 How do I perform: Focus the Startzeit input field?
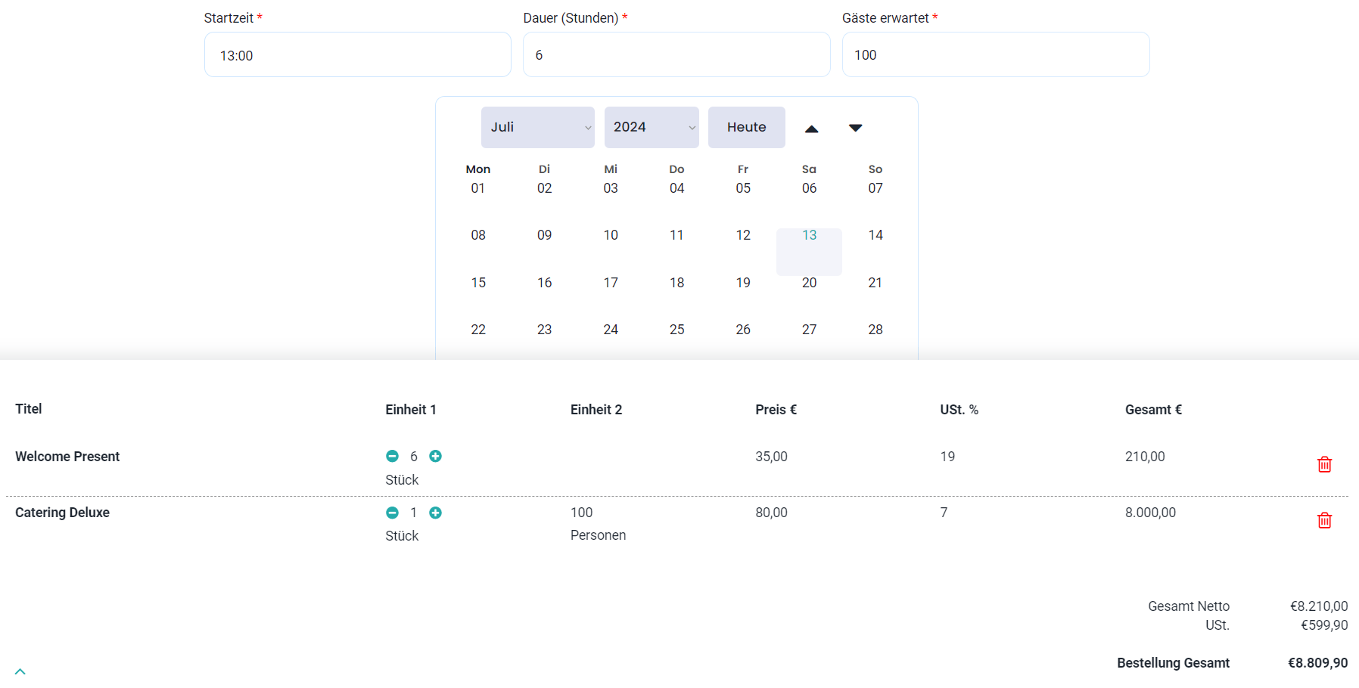point(358,54)
